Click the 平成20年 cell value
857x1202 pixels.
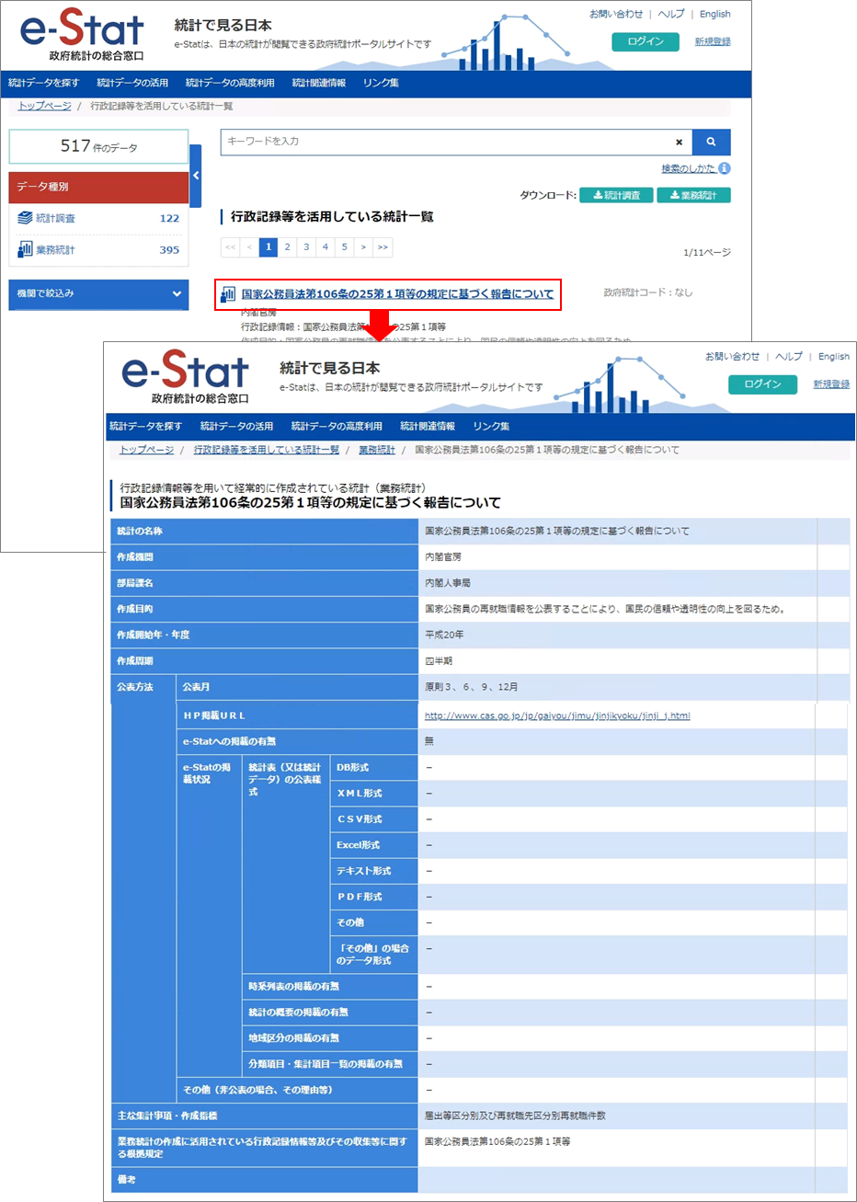444,635
